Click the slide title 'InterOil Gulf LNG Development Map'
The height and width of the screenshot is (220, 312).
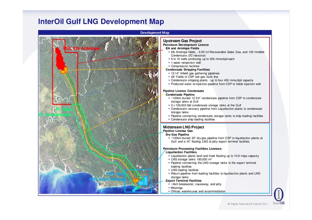coord(101,21)
